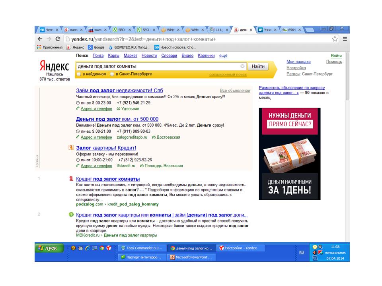Screen dimensions: 382x286
Task: Open the Словари service link
Action: [169, 56]
